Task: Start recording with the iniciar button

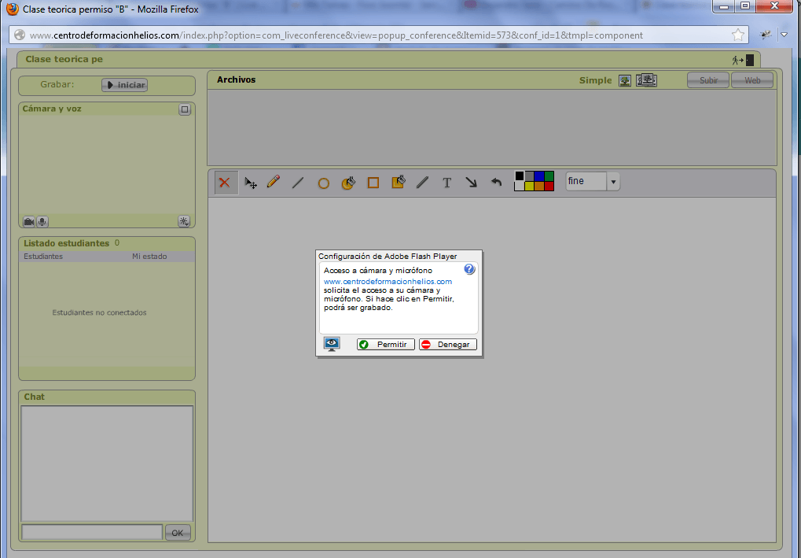Action: tap(125, 85)
